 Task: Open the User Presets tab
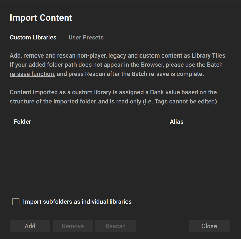(x=86, y=37)
